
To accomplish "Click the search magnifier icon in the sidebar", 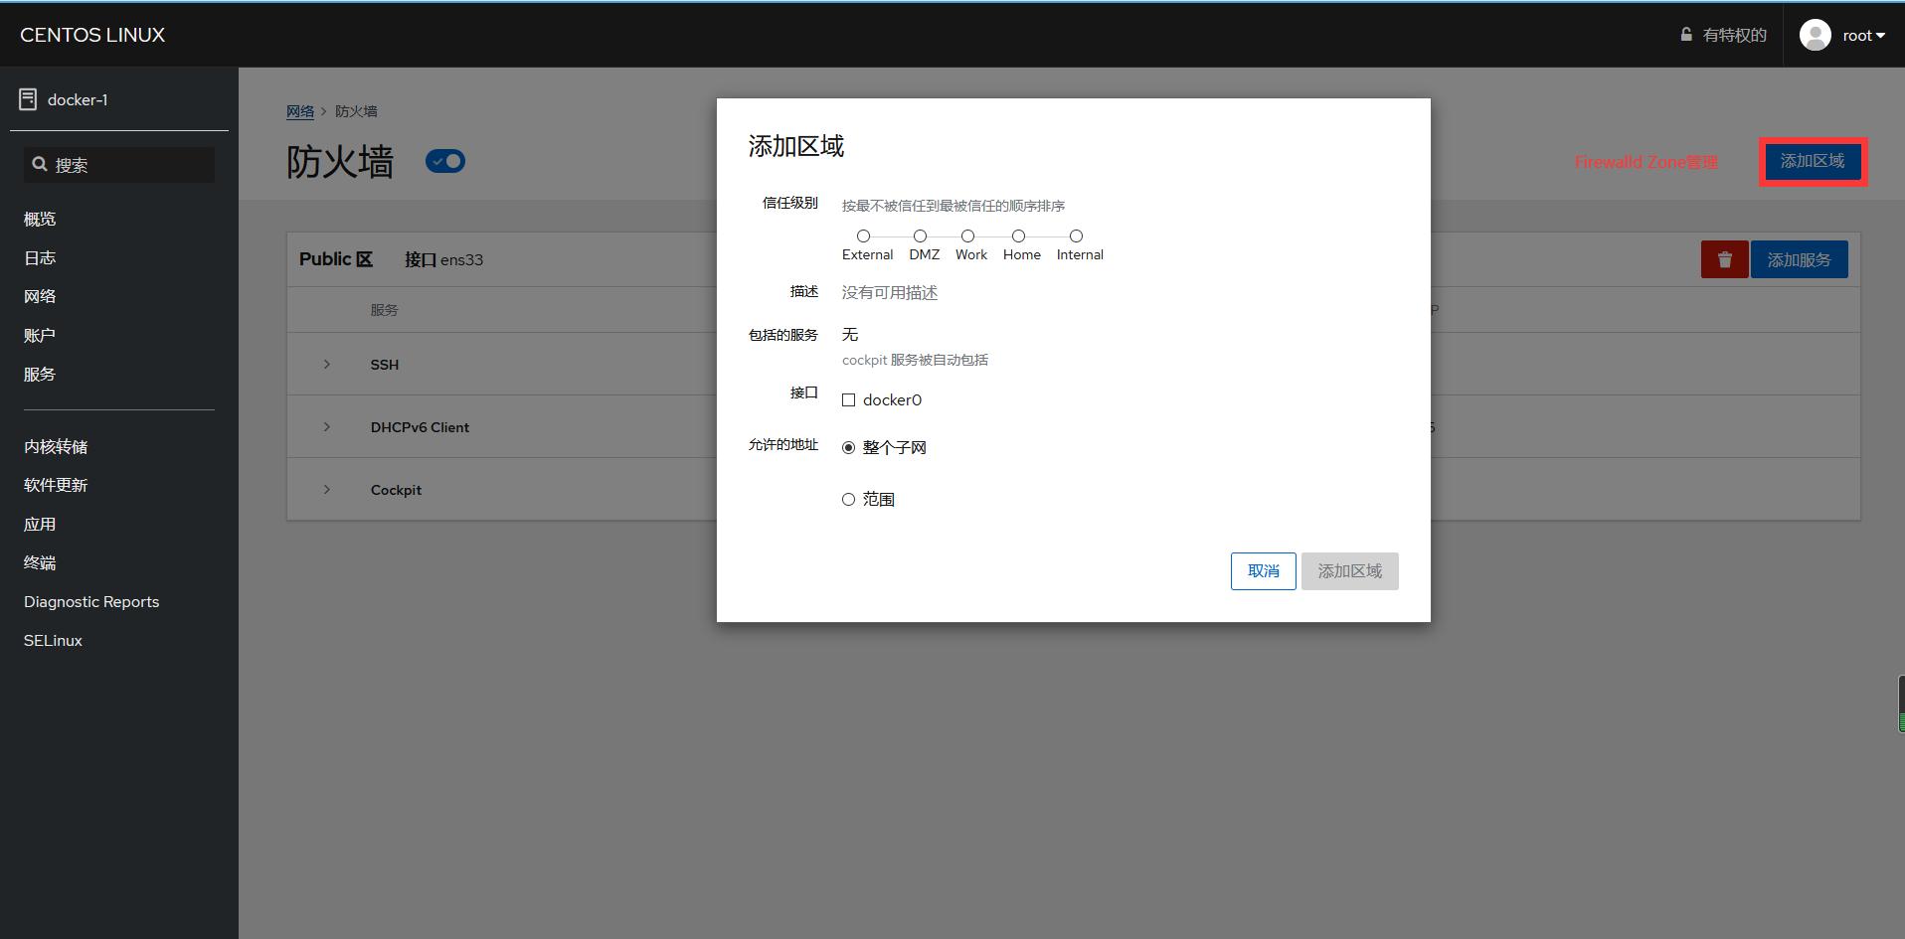I will [40, 163].
